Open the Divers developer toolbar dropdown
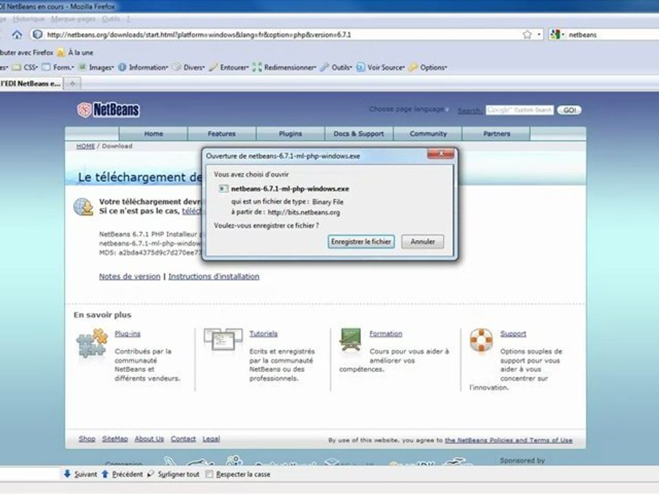The height and width of the screenshot is (494, 659). (189, 67)
